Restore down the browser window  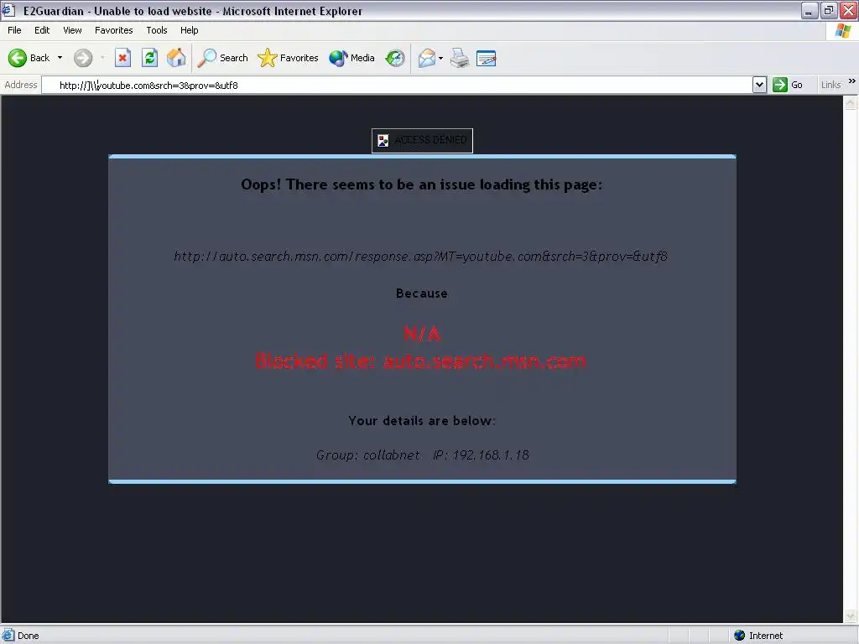[x=829, y=10]
